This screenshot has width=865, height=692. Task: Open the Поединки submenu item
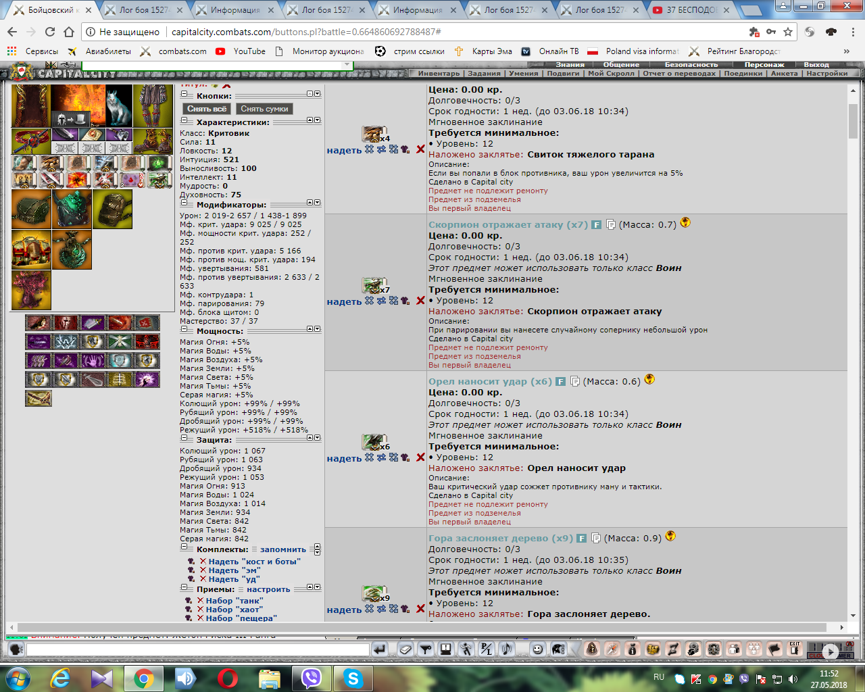tap(743, 74)
